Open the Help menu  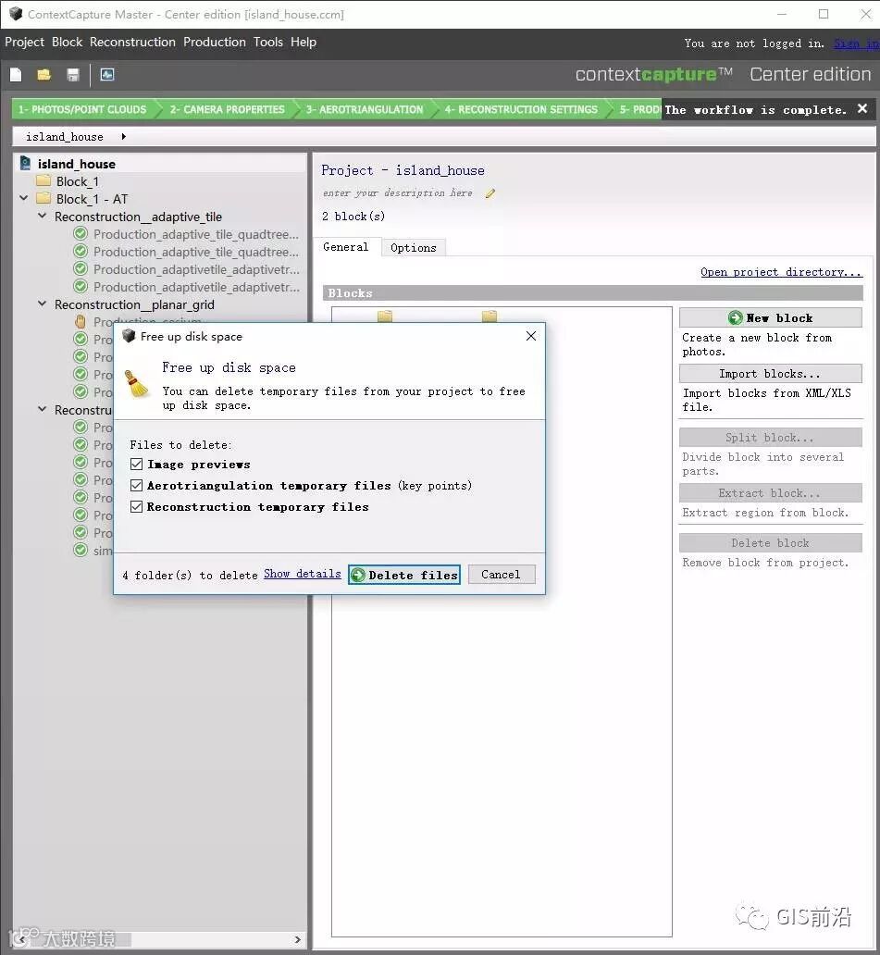coord(304,42)
